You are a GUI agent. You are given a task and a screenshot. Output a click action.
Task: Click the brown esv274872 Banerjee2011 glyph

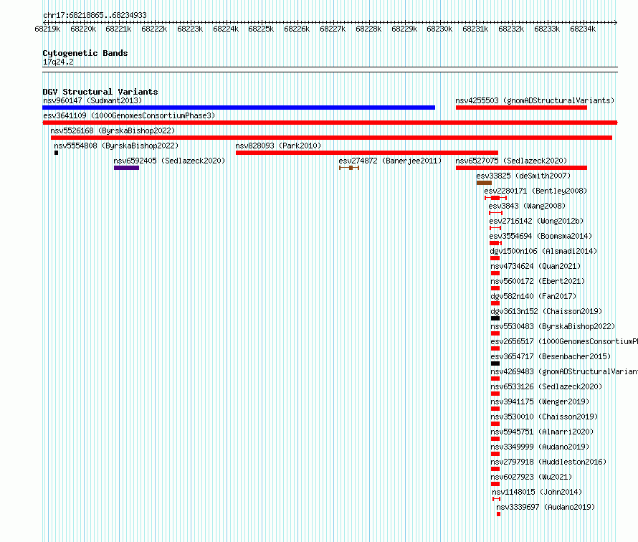coord(349,168)
